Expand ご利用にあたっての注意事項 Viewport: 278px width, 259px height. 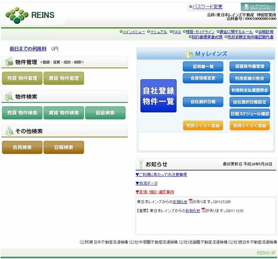coord(161,175)
